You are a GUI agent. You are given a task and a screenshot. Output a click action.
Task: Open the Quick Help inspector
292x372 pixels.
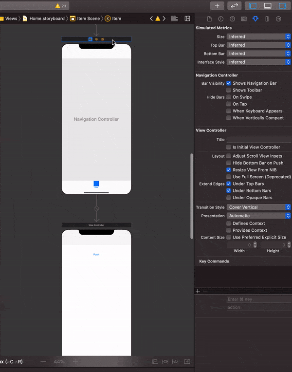(233, 19)
